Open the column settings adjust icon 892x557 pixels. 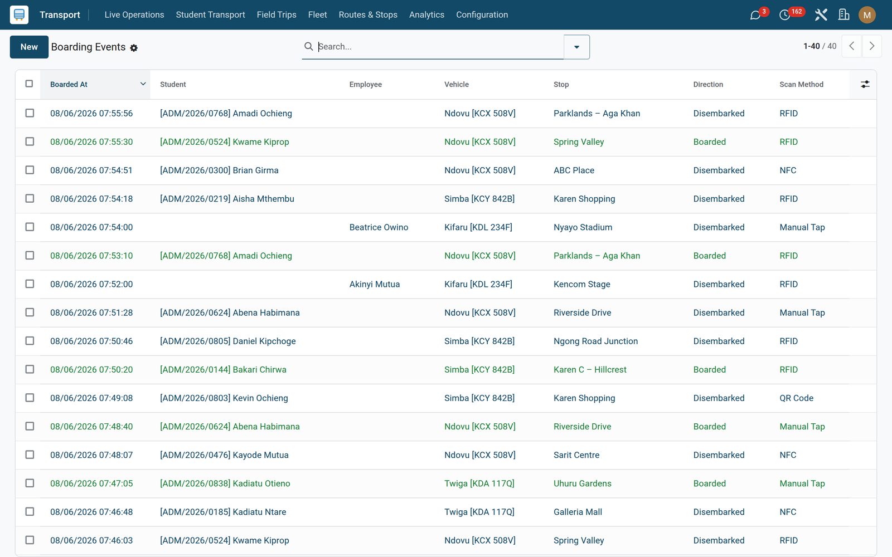[865, 84]
